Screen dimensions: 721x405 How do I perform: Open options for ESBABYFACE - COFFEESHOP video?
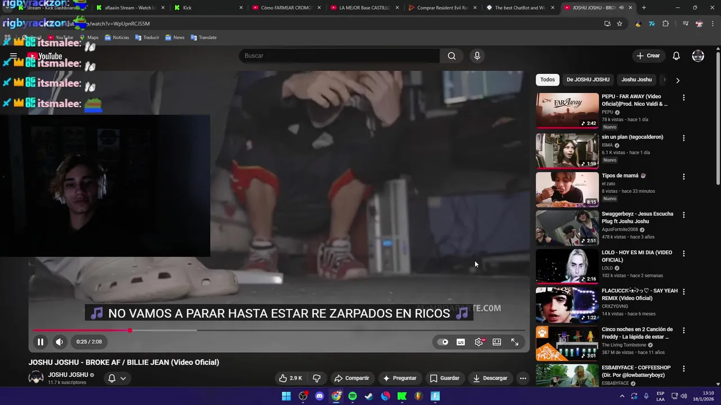684,368
